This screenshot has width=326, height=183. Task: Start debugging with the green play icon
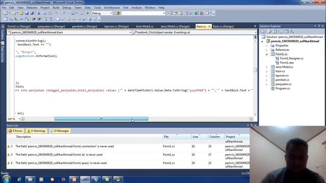coord(88,13)
